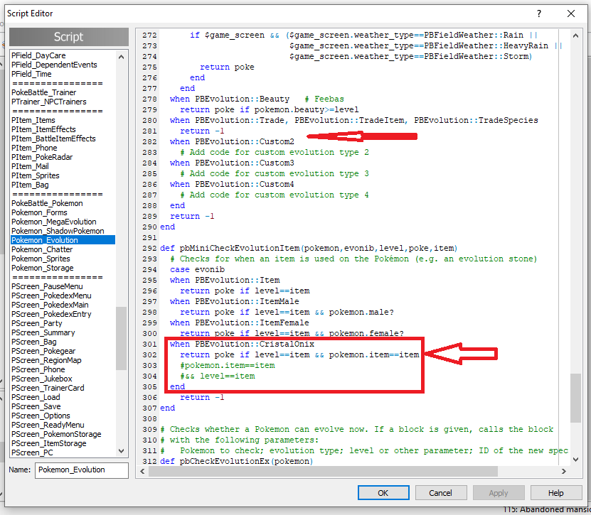Select the Pokemon_Storage script
Image resolution: width=591 pixels, height=515 pixels.
42,268
